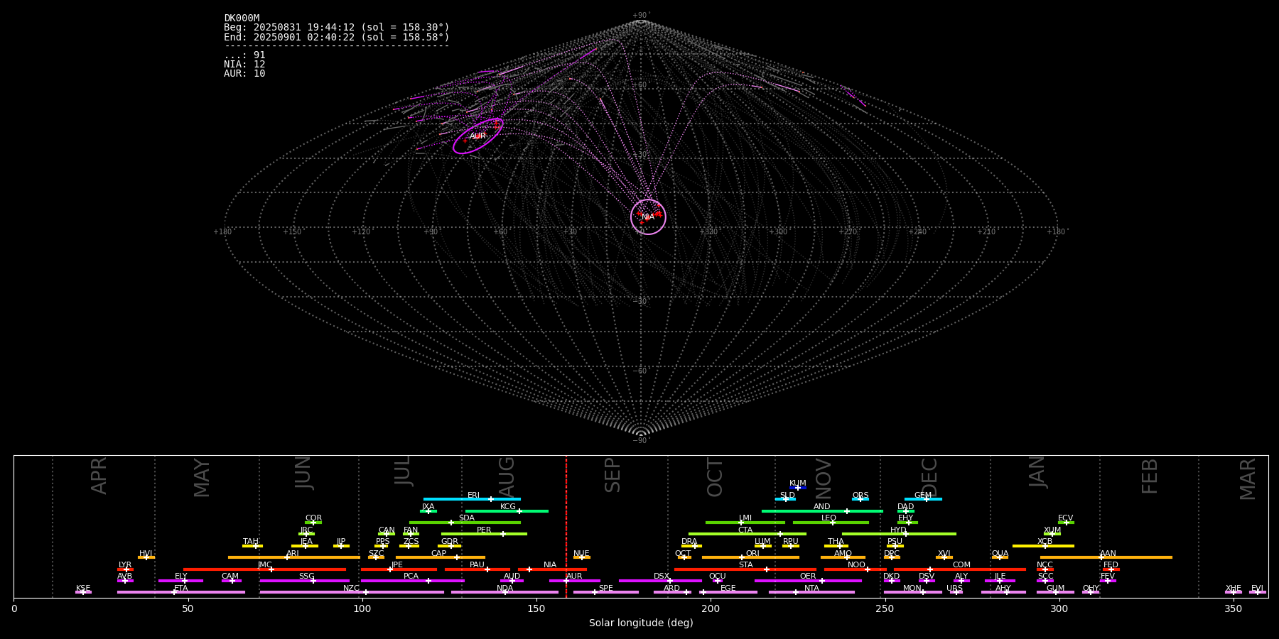The width and height of the screenshot is (1279, 639).
Task: Click the HYD shower label
Action: [898, 530]
